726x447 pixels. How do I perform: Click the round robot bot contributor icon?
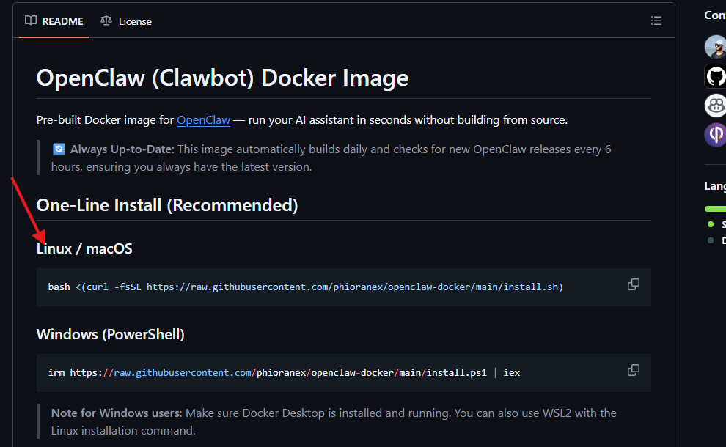pos(715,105)
